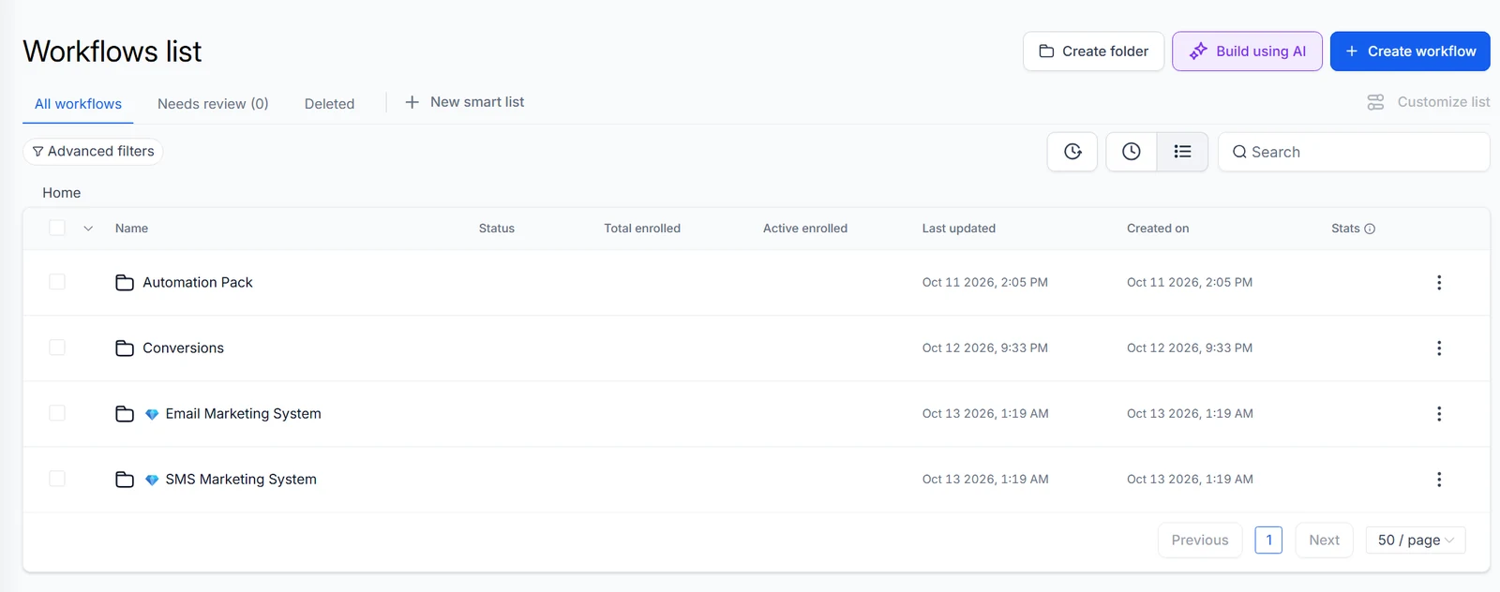Click the Name column header
The width and height of the screenshot is (1500, 592).
[131, 229]
